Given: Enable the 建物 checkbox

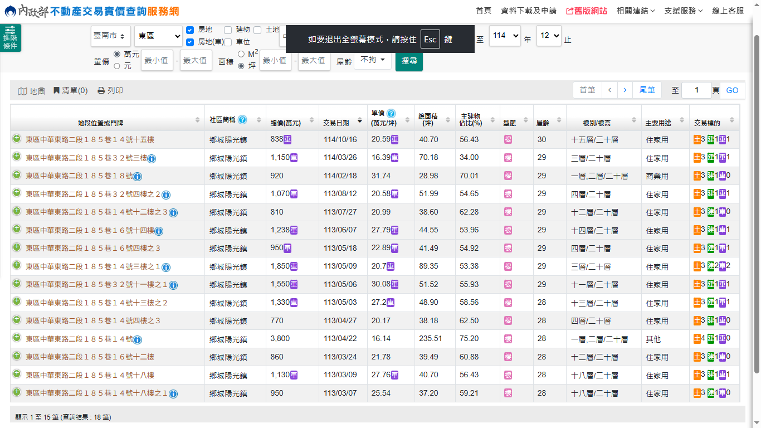Looking at the screenshot, I should (x=228, y=30).
